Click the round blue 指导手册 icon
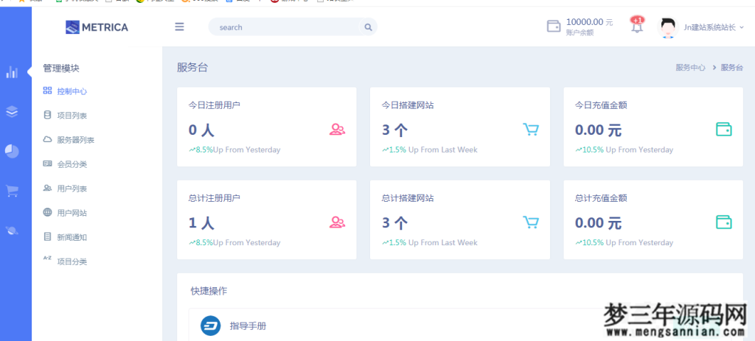The image size is (755, 341). 210,326
